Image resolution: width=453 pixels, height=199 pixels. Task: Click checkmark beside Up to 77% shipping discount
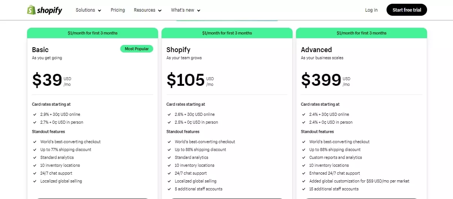35,150
